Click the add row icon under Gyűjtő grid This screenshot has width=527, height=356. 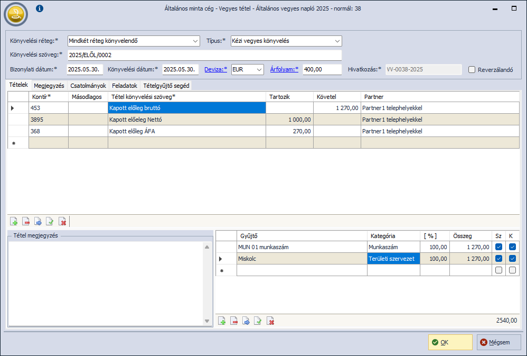click(x=222, y=321)
